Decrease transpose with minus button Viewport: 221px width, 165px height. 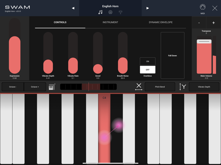(x=199, y=23)
